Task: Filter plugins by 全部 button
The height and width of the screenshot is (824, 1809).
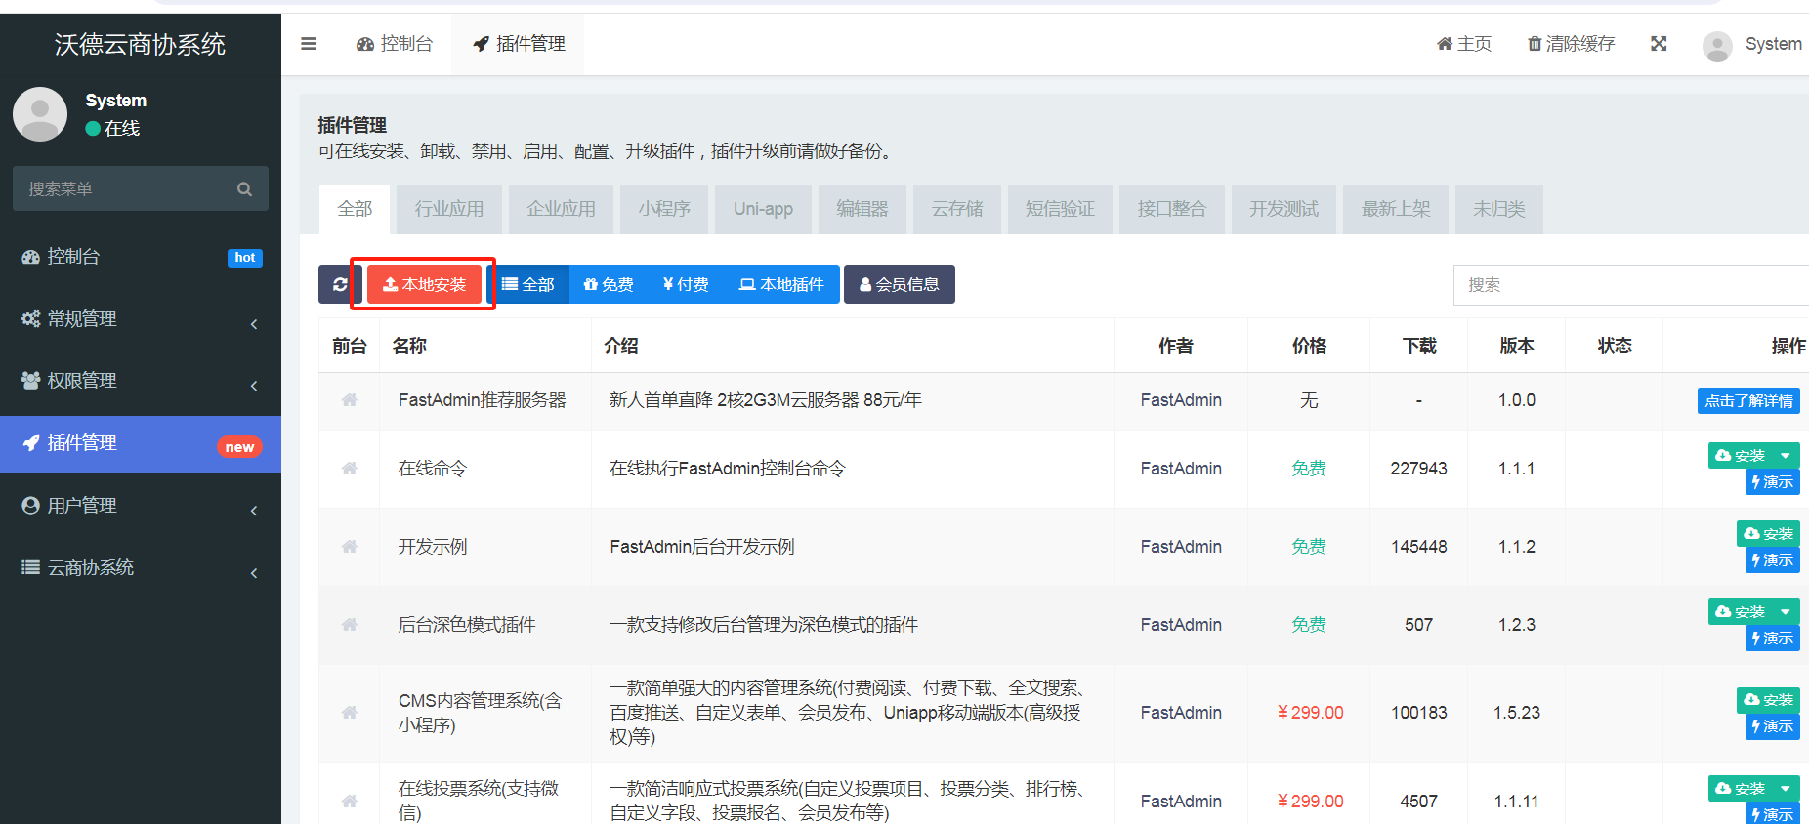Action: coord(528,284)
